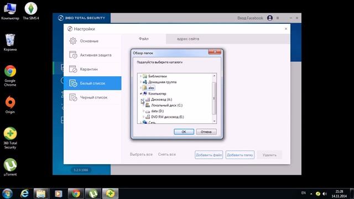The height and width of the screenshot is (199, 354).
Task: Click the Удалить button
Action: tap(269, 155)
